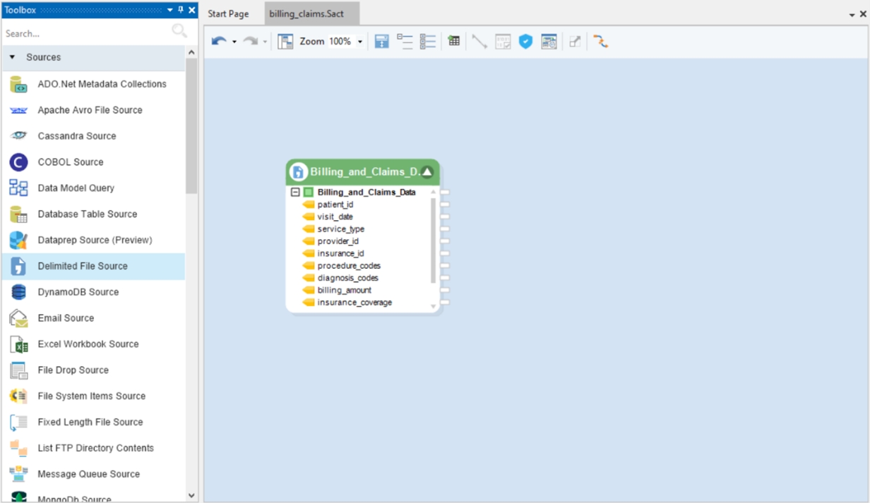
Task: Click the auto layout diagram icon
Action: click(285, 42)
